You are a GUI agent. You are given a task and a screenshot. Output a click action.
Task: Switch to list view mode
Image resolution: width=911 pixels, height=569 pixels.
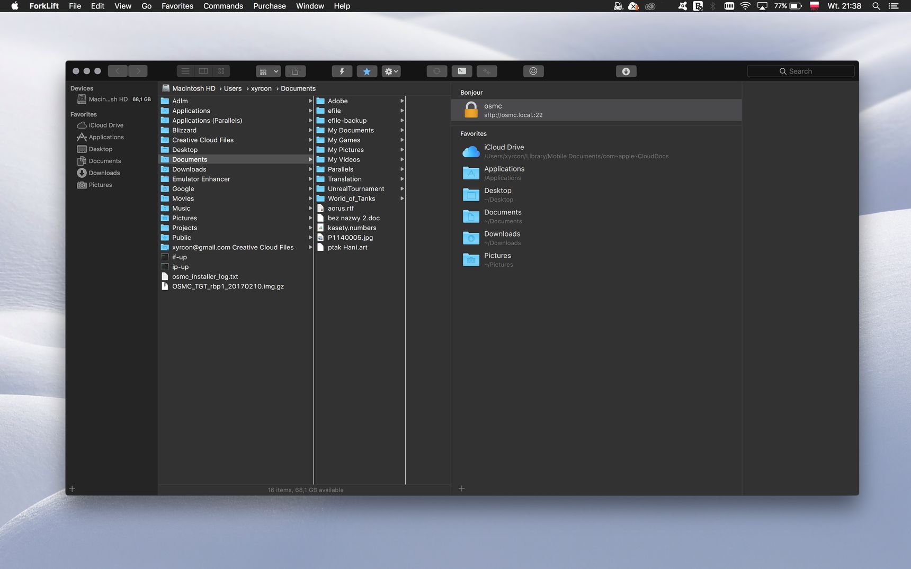(x=185, y=71)
